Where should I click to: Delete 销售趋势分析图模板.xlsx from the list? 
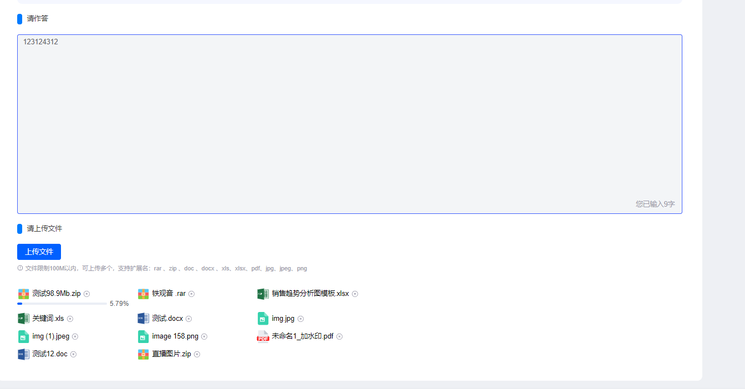[x=355, y=294]
